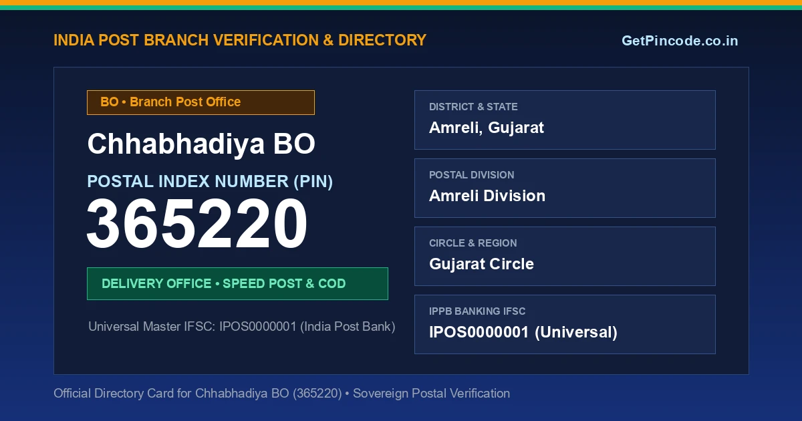Click the Circle & Region label

[x=473, y=243]
